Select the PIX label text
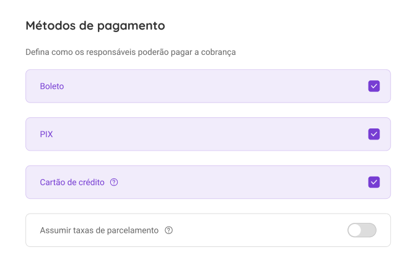Screen dimensions: 418x255 [46, 134]
